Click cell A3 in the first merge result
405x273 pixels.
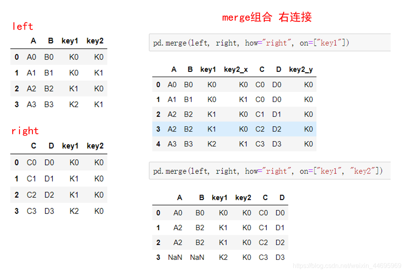tap(172, 144)
